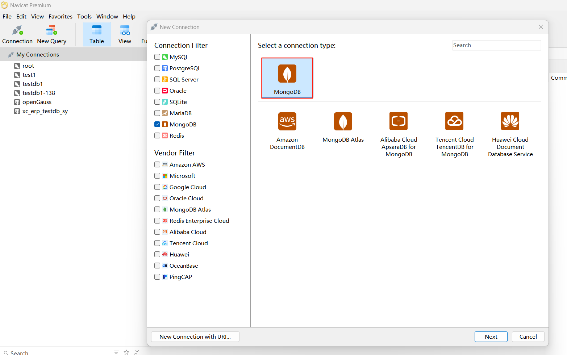Choose Amazon DocumentDB connection type

pyautogui.click(x=287, y=131)
